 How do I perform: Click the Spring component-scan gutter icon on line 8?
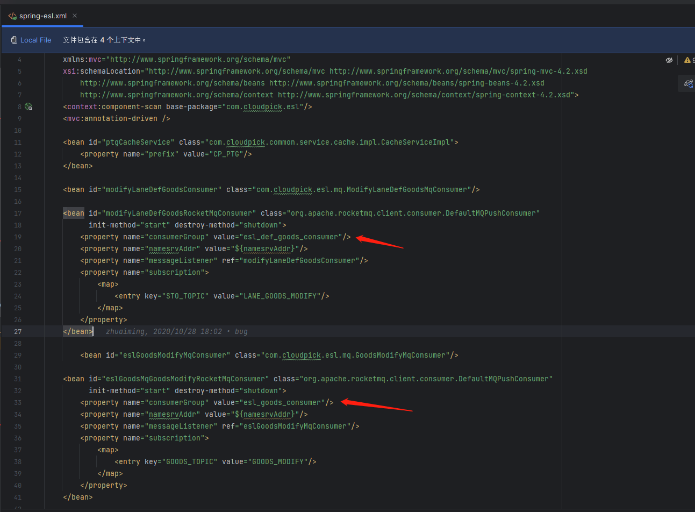28,106
